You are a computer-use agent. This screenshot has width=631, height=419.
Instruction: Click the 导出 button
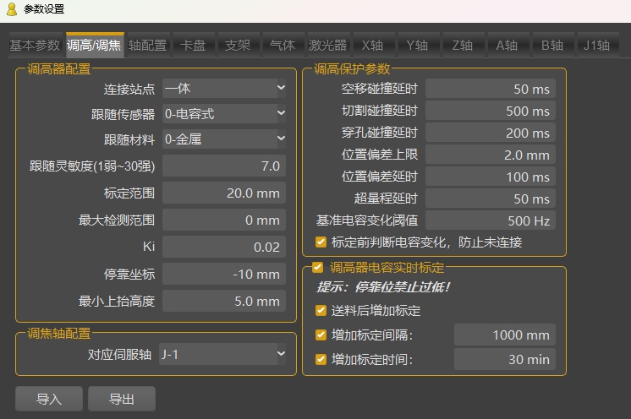pos(122,399)
